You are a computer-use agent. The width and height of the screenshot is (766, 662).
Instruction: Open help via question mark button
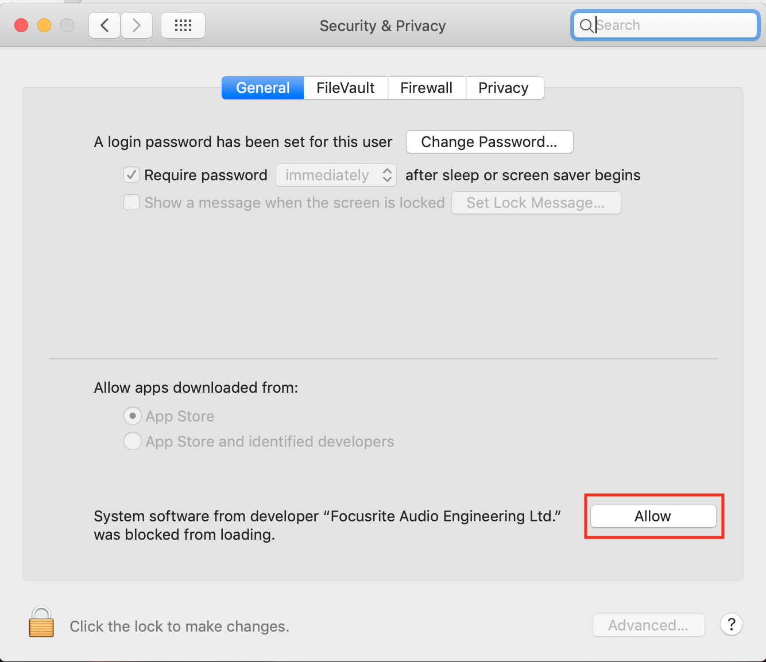732,625
